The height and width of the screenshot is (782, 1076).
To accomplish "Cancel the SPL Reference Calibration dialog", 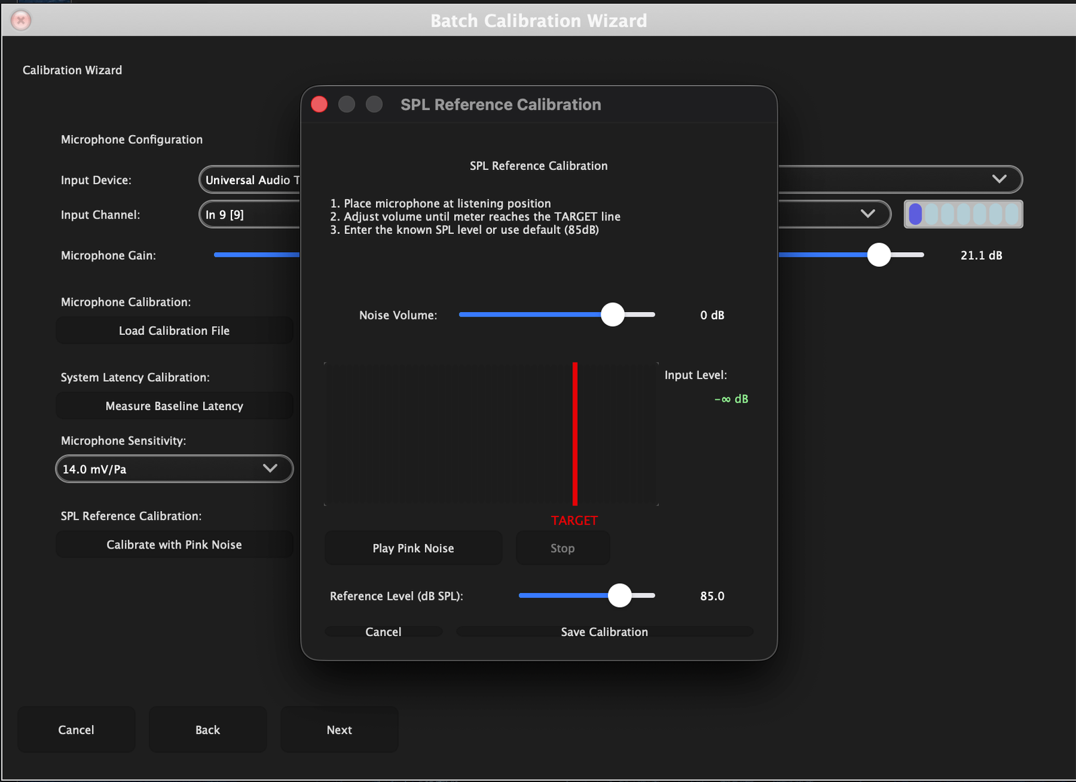I will click(383, 632).
